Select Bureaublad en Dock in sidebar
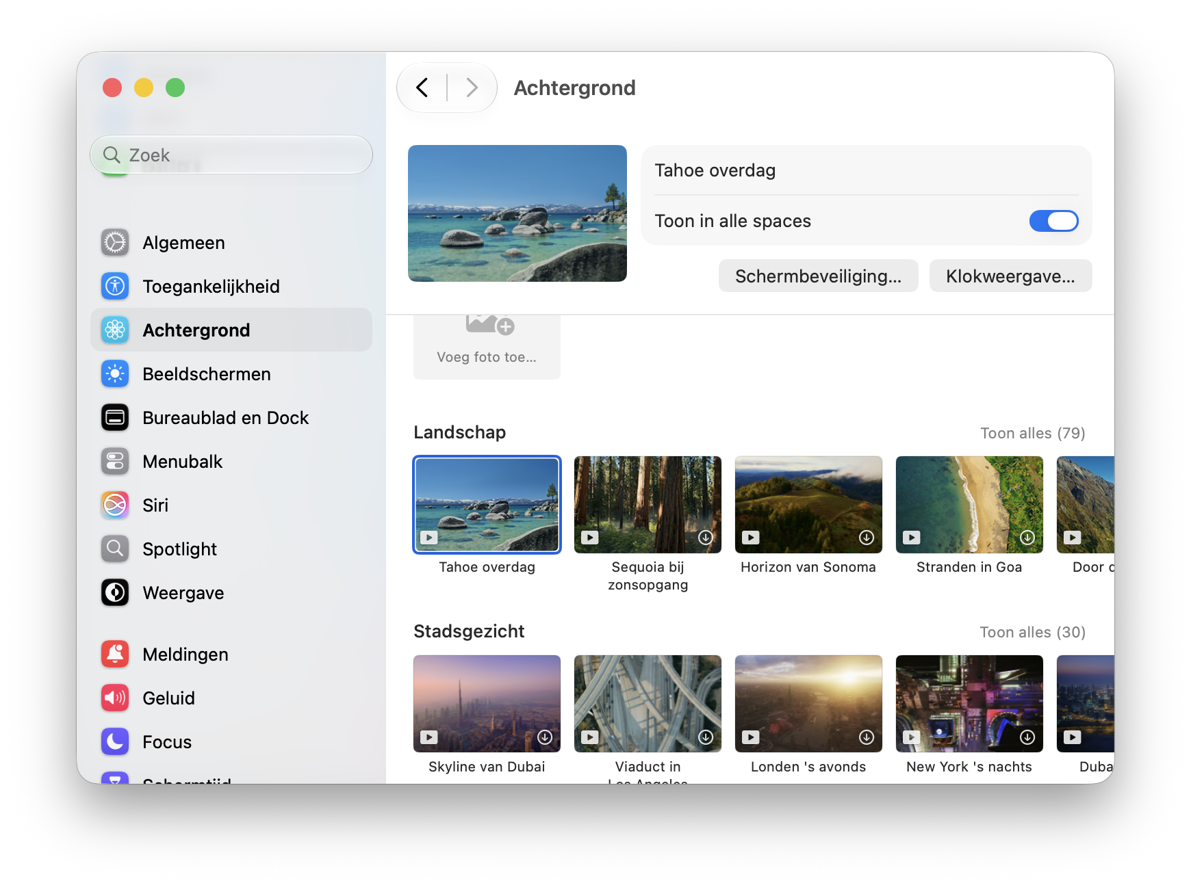This screenshot has height=885, width=1191. 231,418
